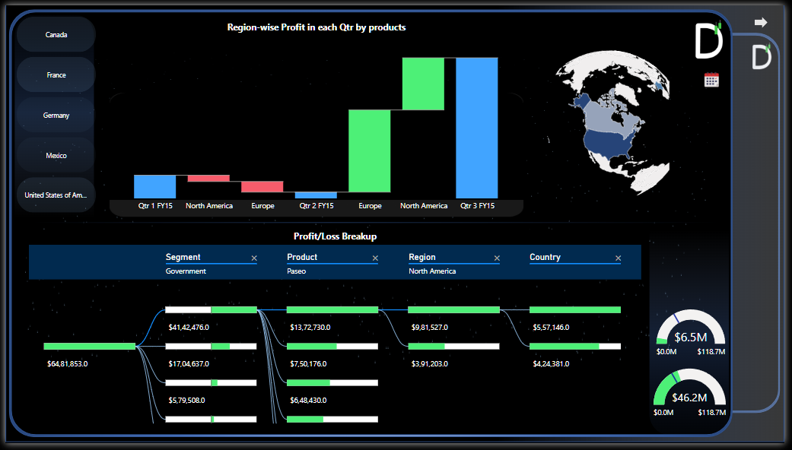Toggle the Canada country slicer
Image resolution: width=792 pixels, height=450 pixels.
tap(56, 35)
